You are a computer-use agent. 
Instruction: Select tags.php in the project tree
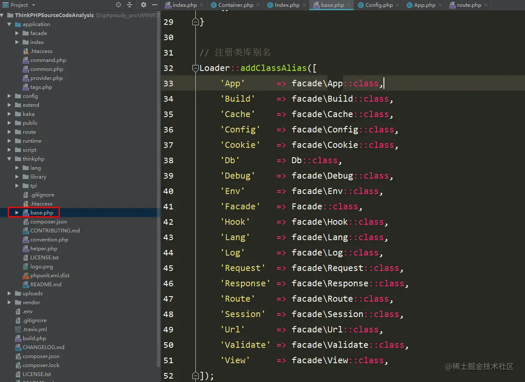(41, 87)
